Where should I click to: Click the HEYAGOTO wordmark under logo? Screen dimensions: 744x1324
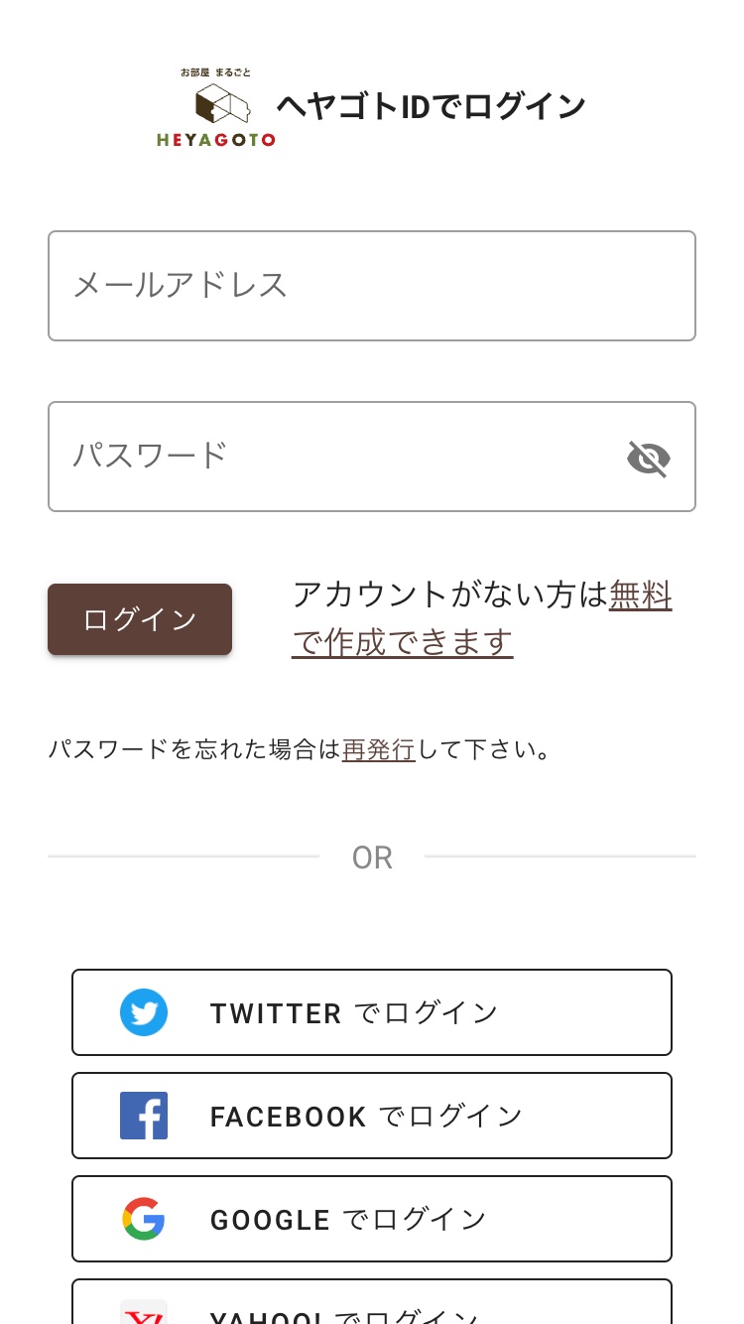[x=215, y=140]
